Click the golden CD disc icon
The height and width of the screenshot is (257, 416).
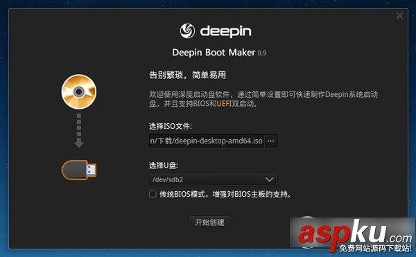tap(79, 91)
